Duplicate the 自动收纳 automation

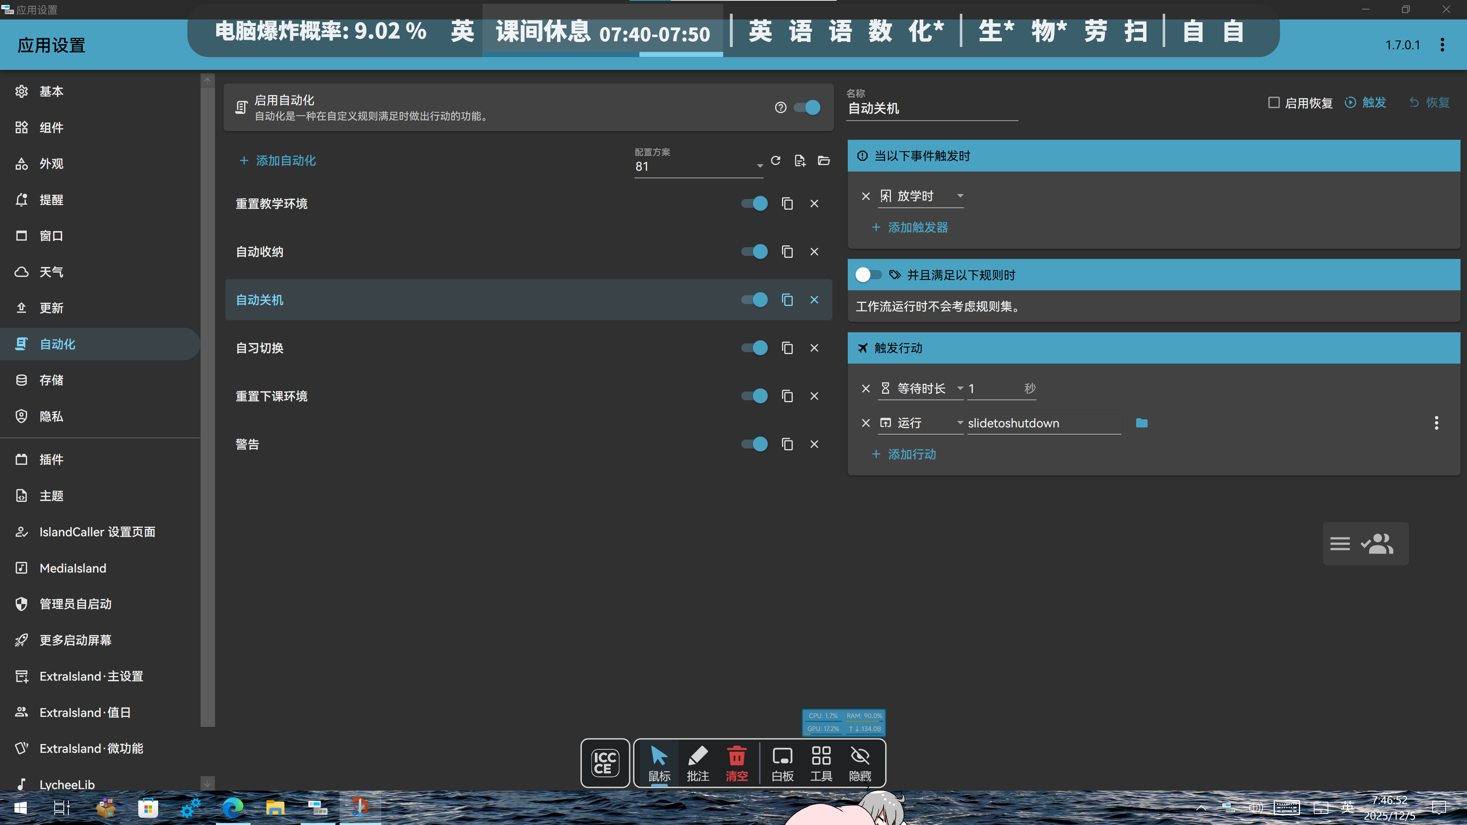coord(787,252)
